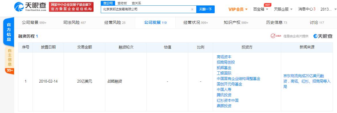Click the 估值 column header
This screenshot has height=113, width=337.
(167, 47)
